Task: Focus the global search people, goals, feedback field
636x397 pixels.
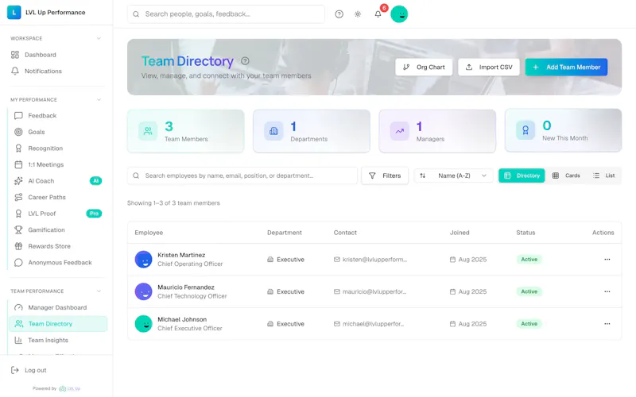Action: coord(226,14)
